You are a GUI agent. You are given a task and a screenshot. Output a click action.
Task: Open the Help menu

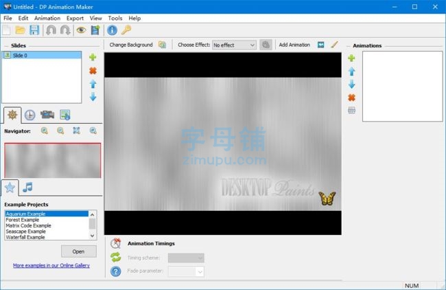pos(134,19)
